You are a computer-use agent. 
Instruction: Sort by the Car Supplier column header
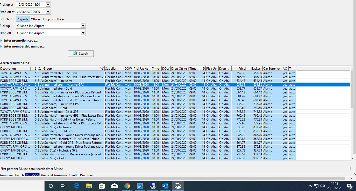coord(272,69)
